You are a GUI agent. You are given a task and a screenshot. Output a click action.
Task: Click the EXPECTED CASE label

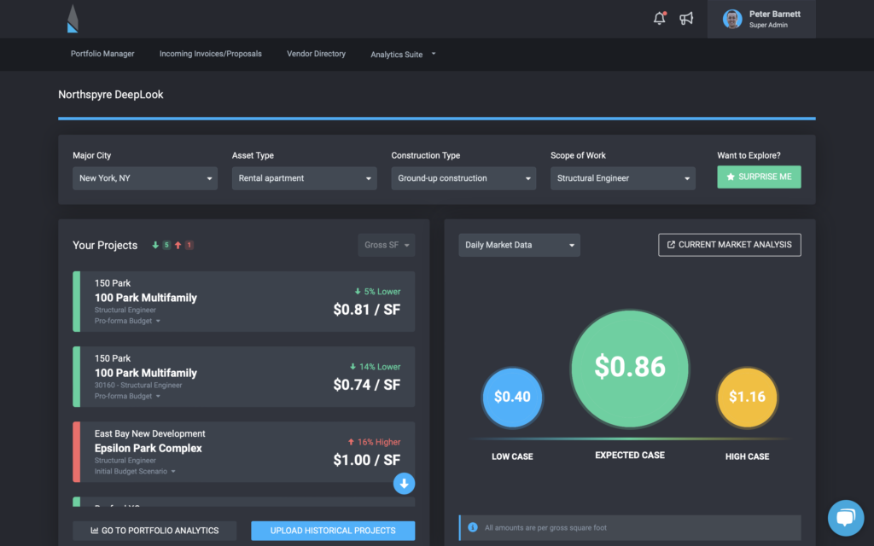point(630,456)
